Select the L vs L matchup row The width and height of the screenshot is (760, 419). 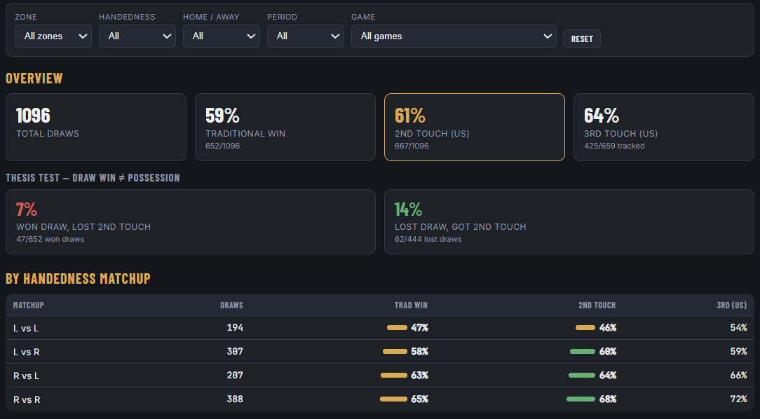coord(380,328)
